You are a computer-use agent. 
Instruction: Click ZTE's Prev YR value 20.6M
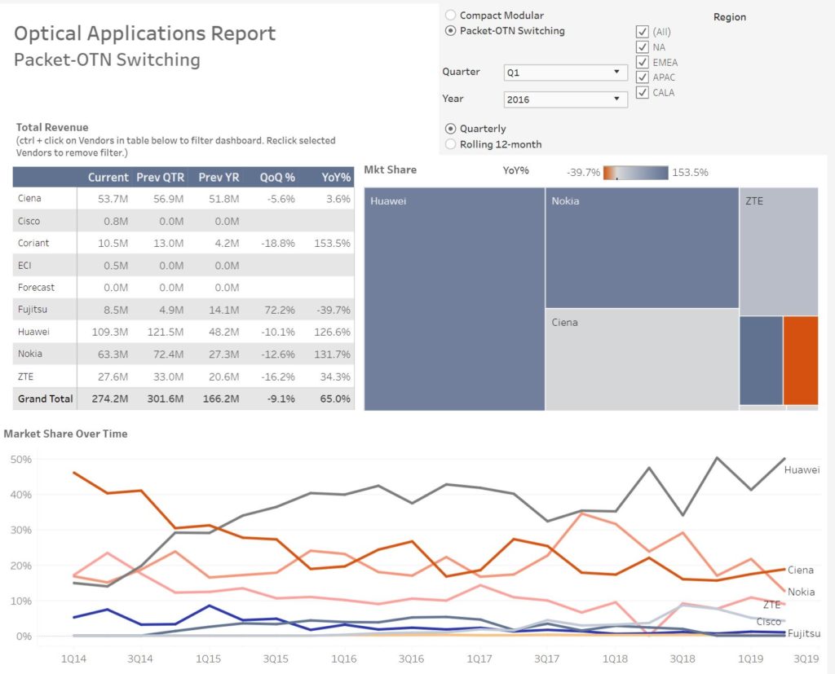tap(223, 377)
